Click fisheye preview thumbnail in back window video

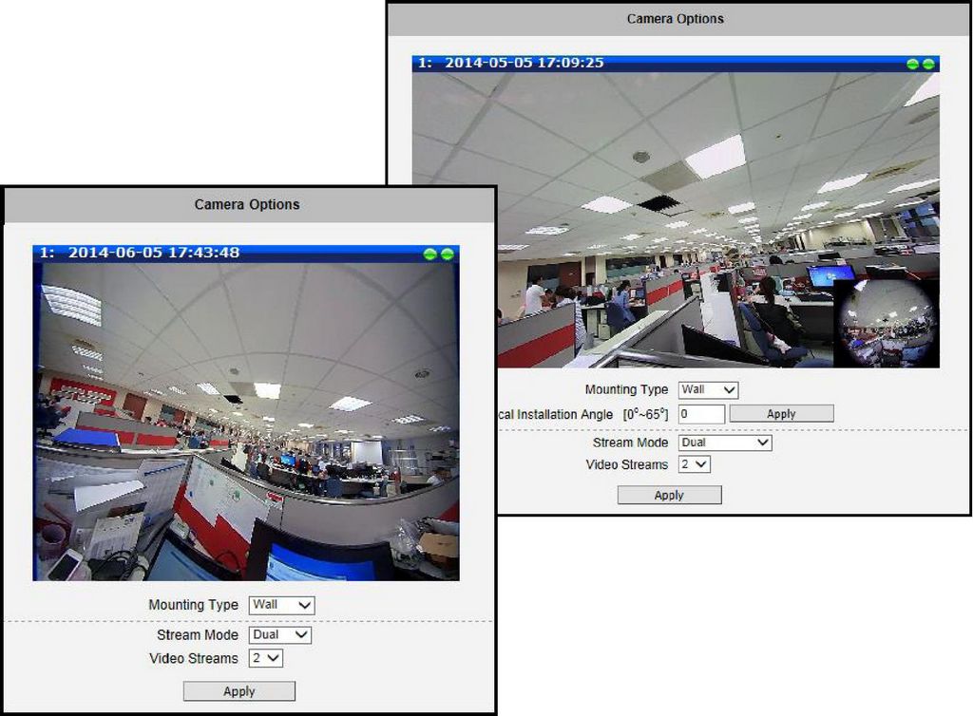coord(887,323)
